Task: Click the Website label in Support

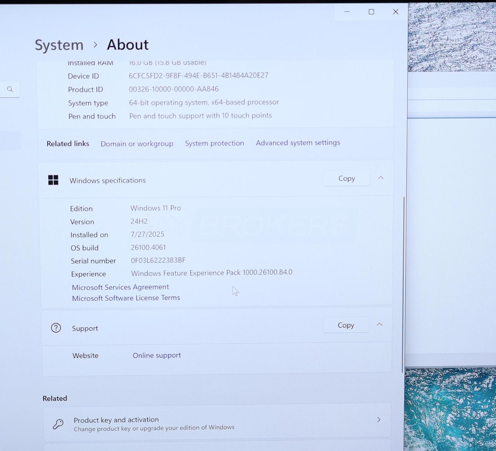Action: pyautogui.click(x=86, y=355)
